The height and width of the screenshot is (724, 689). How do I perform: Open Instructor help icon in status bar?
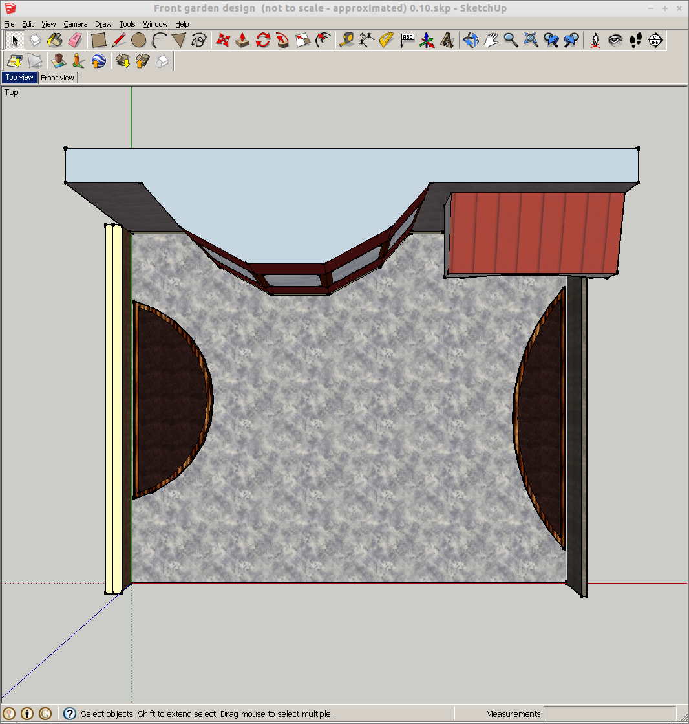70,714
